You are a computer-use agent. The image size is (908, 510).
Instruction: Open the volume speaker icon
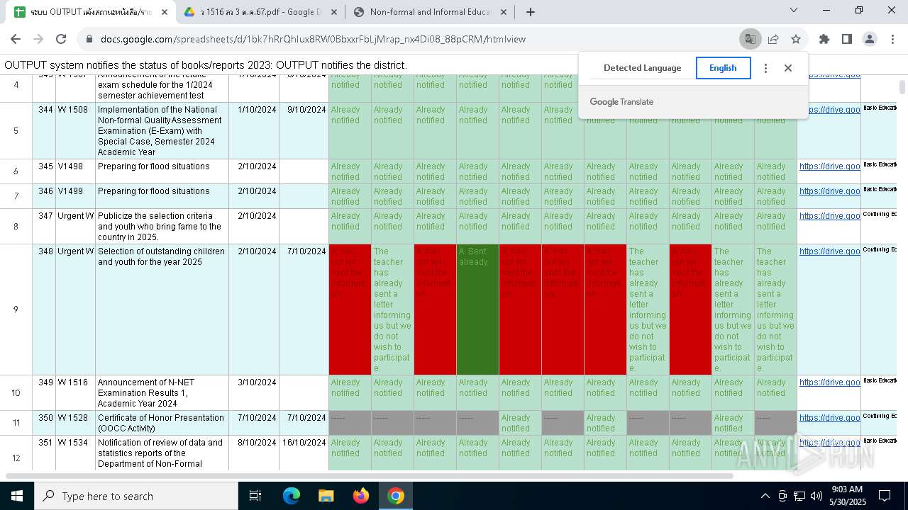[816, 496]
